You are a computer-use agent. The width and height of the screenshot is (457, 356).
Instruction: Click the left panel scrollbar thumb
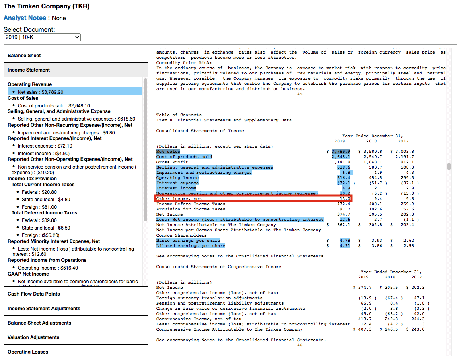coord(146,150)
